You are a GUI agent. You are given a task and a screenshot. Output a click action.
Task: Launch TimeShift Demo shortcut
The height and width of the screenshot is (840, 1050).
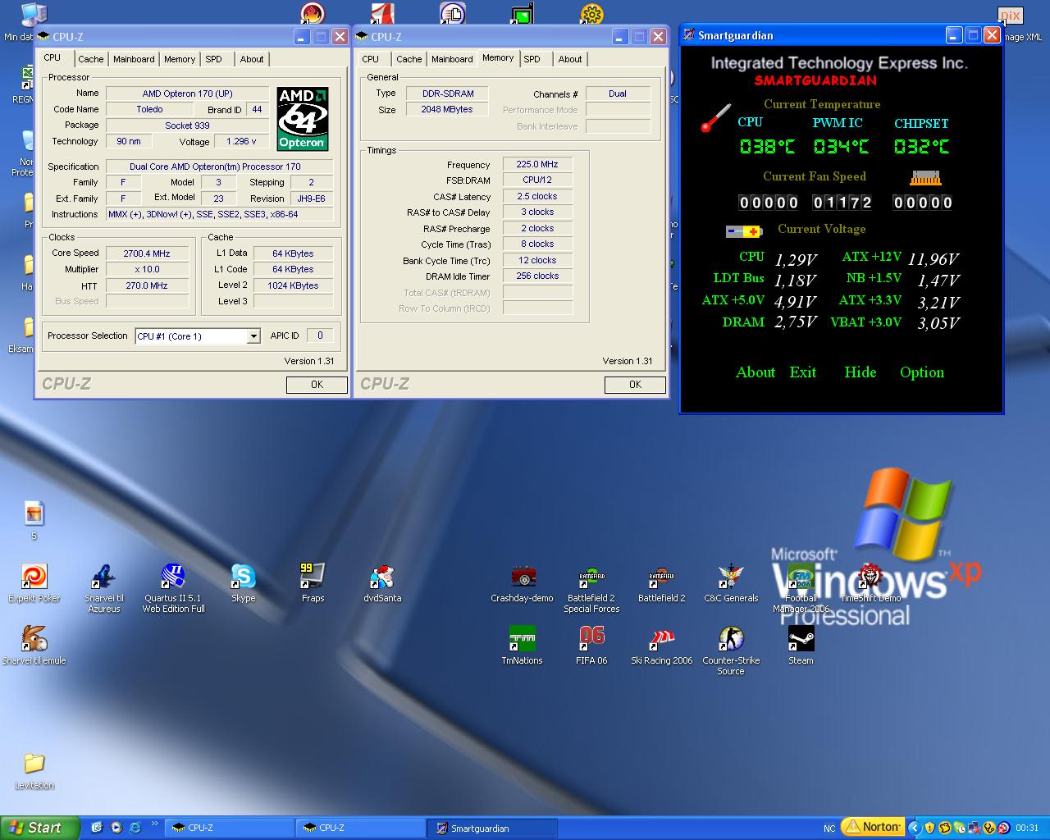point(870,582)
